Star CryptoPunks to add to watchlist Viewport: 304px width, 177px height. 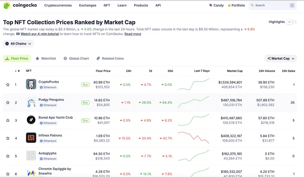click(x=8, y=85)
